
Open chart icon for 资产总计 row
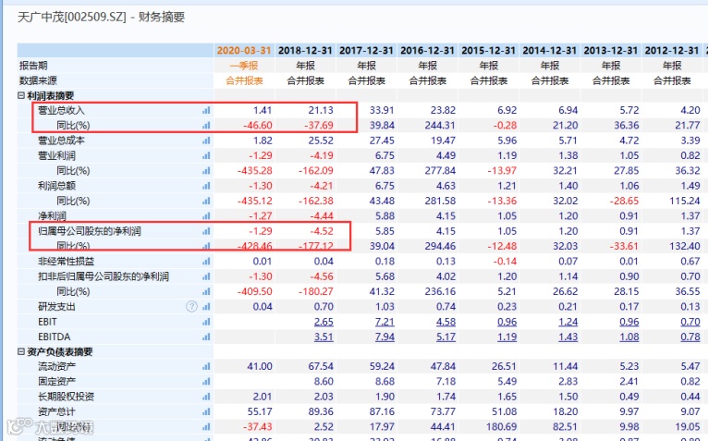(x=206, y=411)
